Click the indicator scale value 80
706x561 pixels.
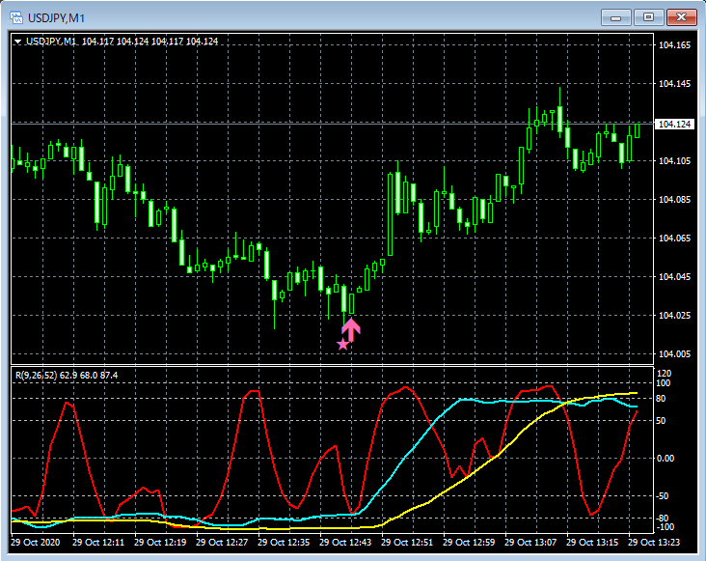point(661,399)
